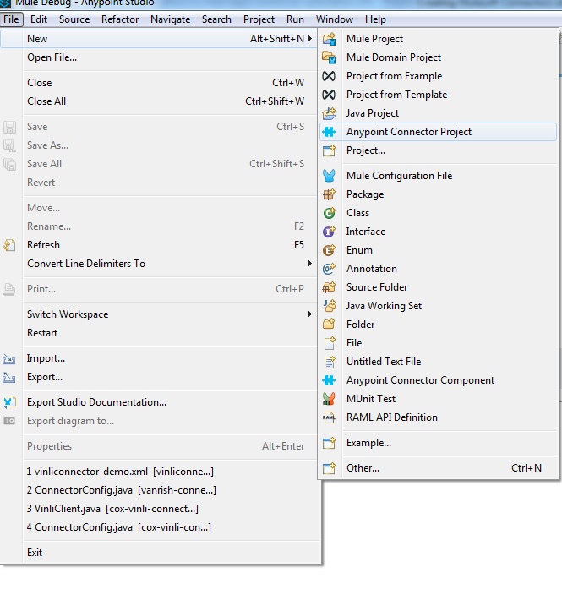This screenshot has height=611, width=562.
Task: Click the File menu in menu bar
Action: (x=11, y=19)
